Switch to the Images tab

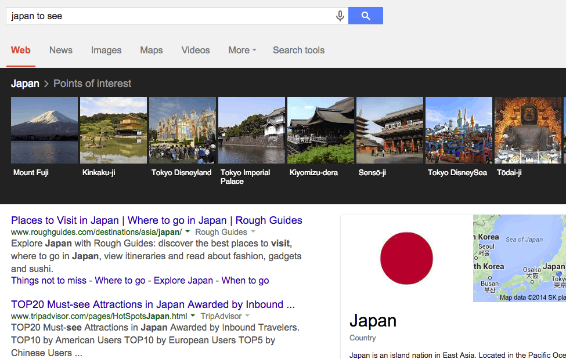pos(106,50)
